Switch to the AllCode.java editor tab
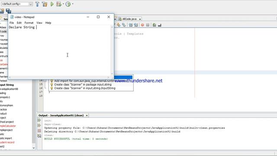 [x=129, y=19]
